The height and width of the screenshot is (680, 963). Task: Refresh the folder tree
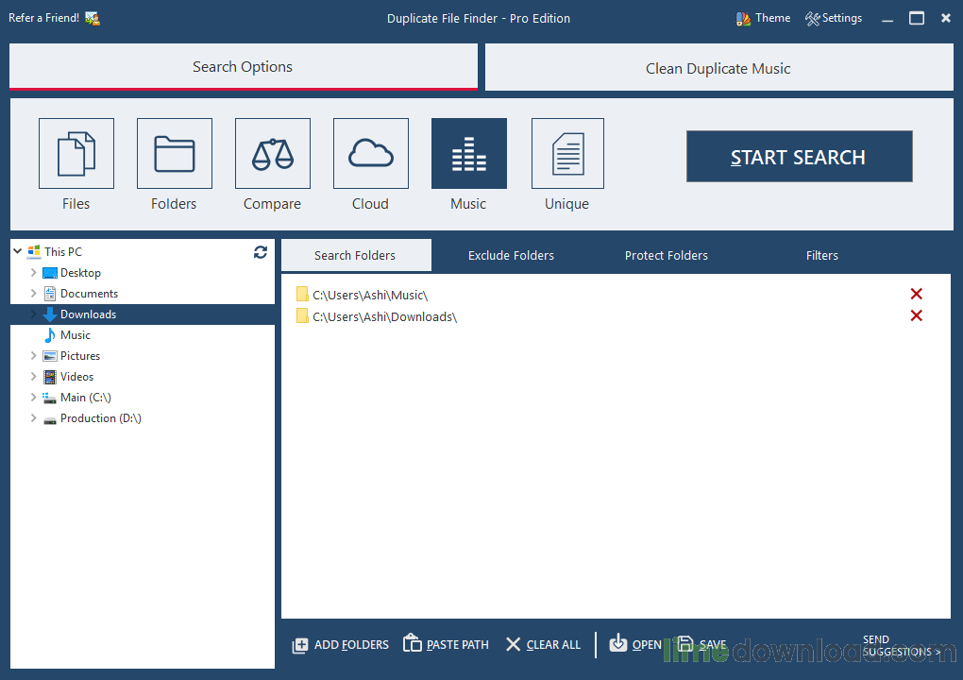(261, 252)
